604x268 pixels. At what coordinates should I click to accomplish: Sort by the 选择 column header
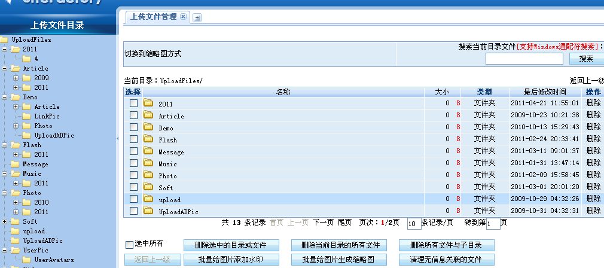click(133, 92)
